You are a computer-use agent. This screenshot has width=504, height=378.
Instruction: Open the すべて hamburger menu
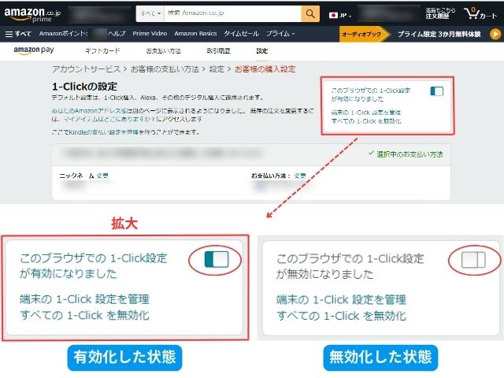[18, 34]
